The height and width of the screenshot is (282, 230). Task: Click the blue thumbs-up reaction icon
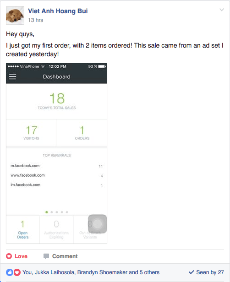10,272
